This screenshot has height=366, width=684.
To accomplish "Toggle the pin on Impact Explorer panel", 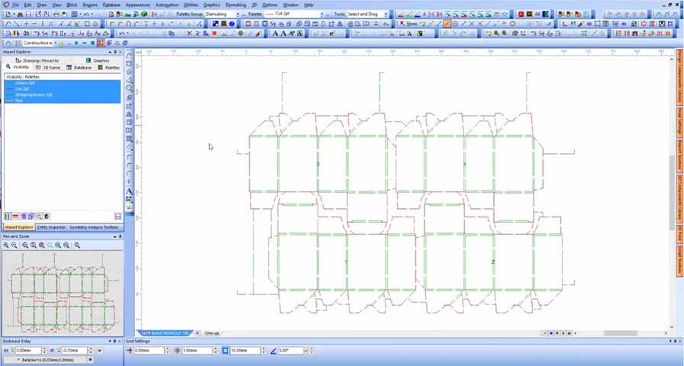I will point(115,52).
